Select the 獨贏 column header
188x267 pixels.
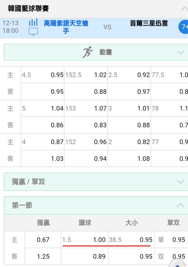coord(43,223)
